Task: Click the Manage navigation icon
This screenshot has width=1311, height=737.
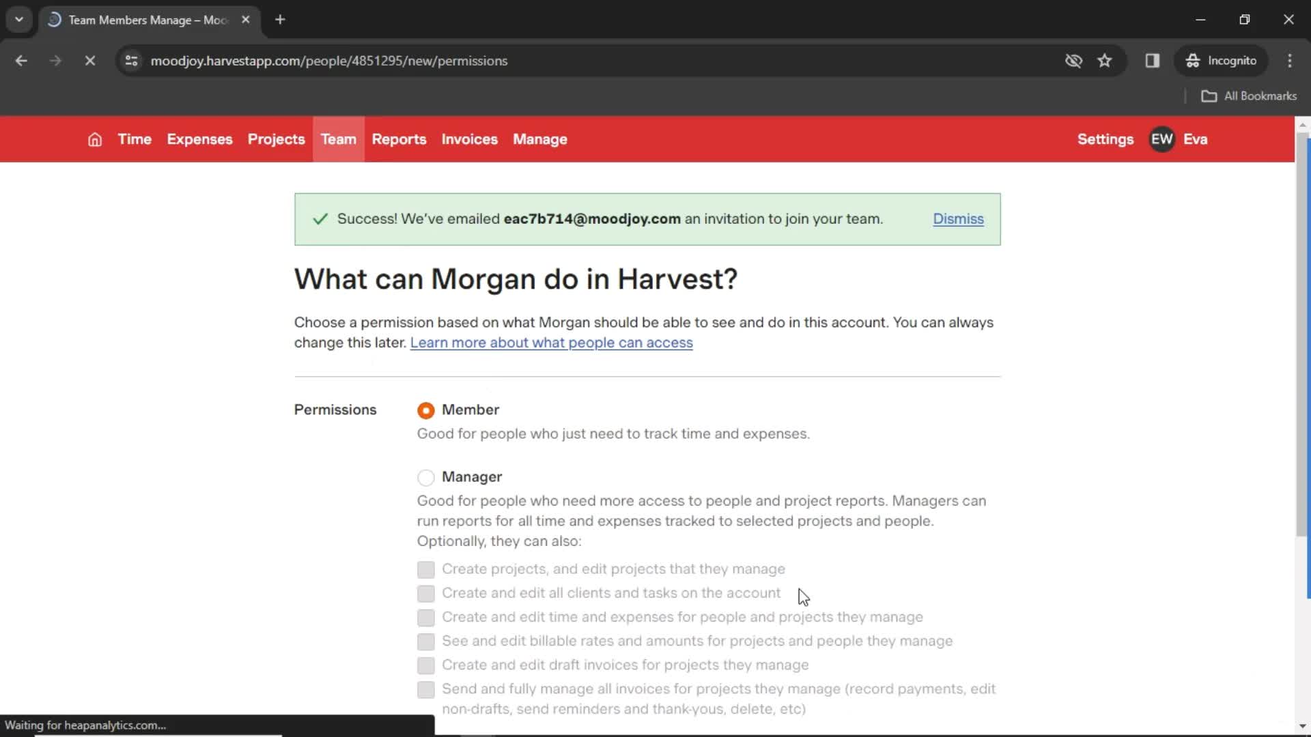Action: [x=540, y=139]
